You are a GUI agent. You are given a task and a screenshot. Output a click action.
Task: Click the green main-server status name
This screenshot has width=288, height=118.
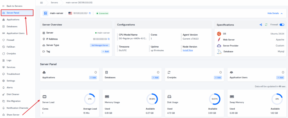pos(102,33)
